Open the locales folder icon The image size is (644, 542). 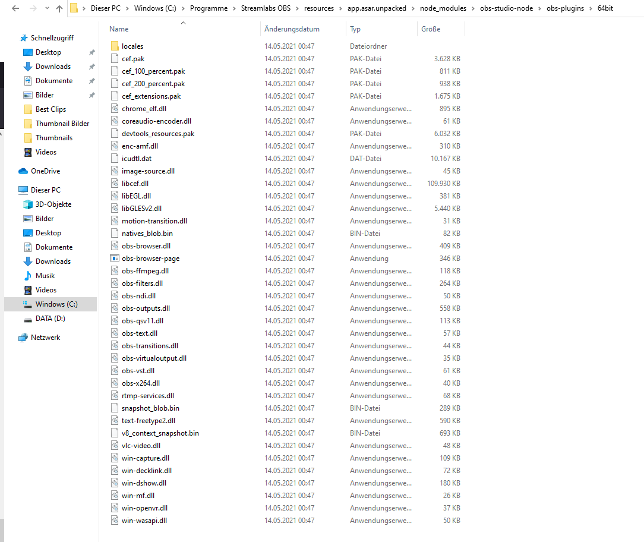click(x=115, y=46)
